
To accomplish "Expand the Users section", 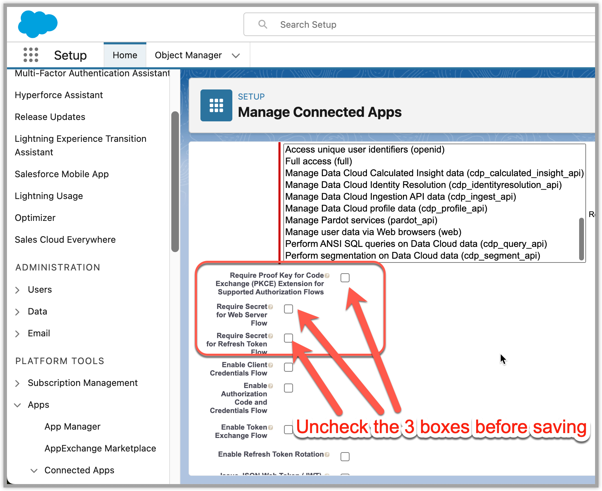I will click(17, 290).
